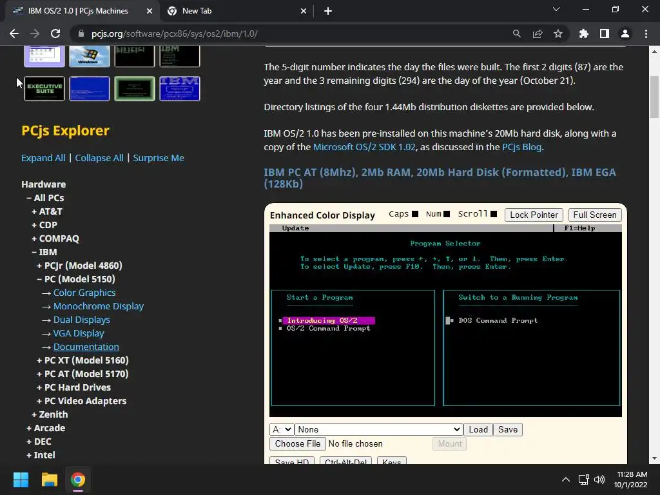The width and height of the screenshot is (660, 495).
Task: Open the taskbar clock and date
Action: click(630, 480)
